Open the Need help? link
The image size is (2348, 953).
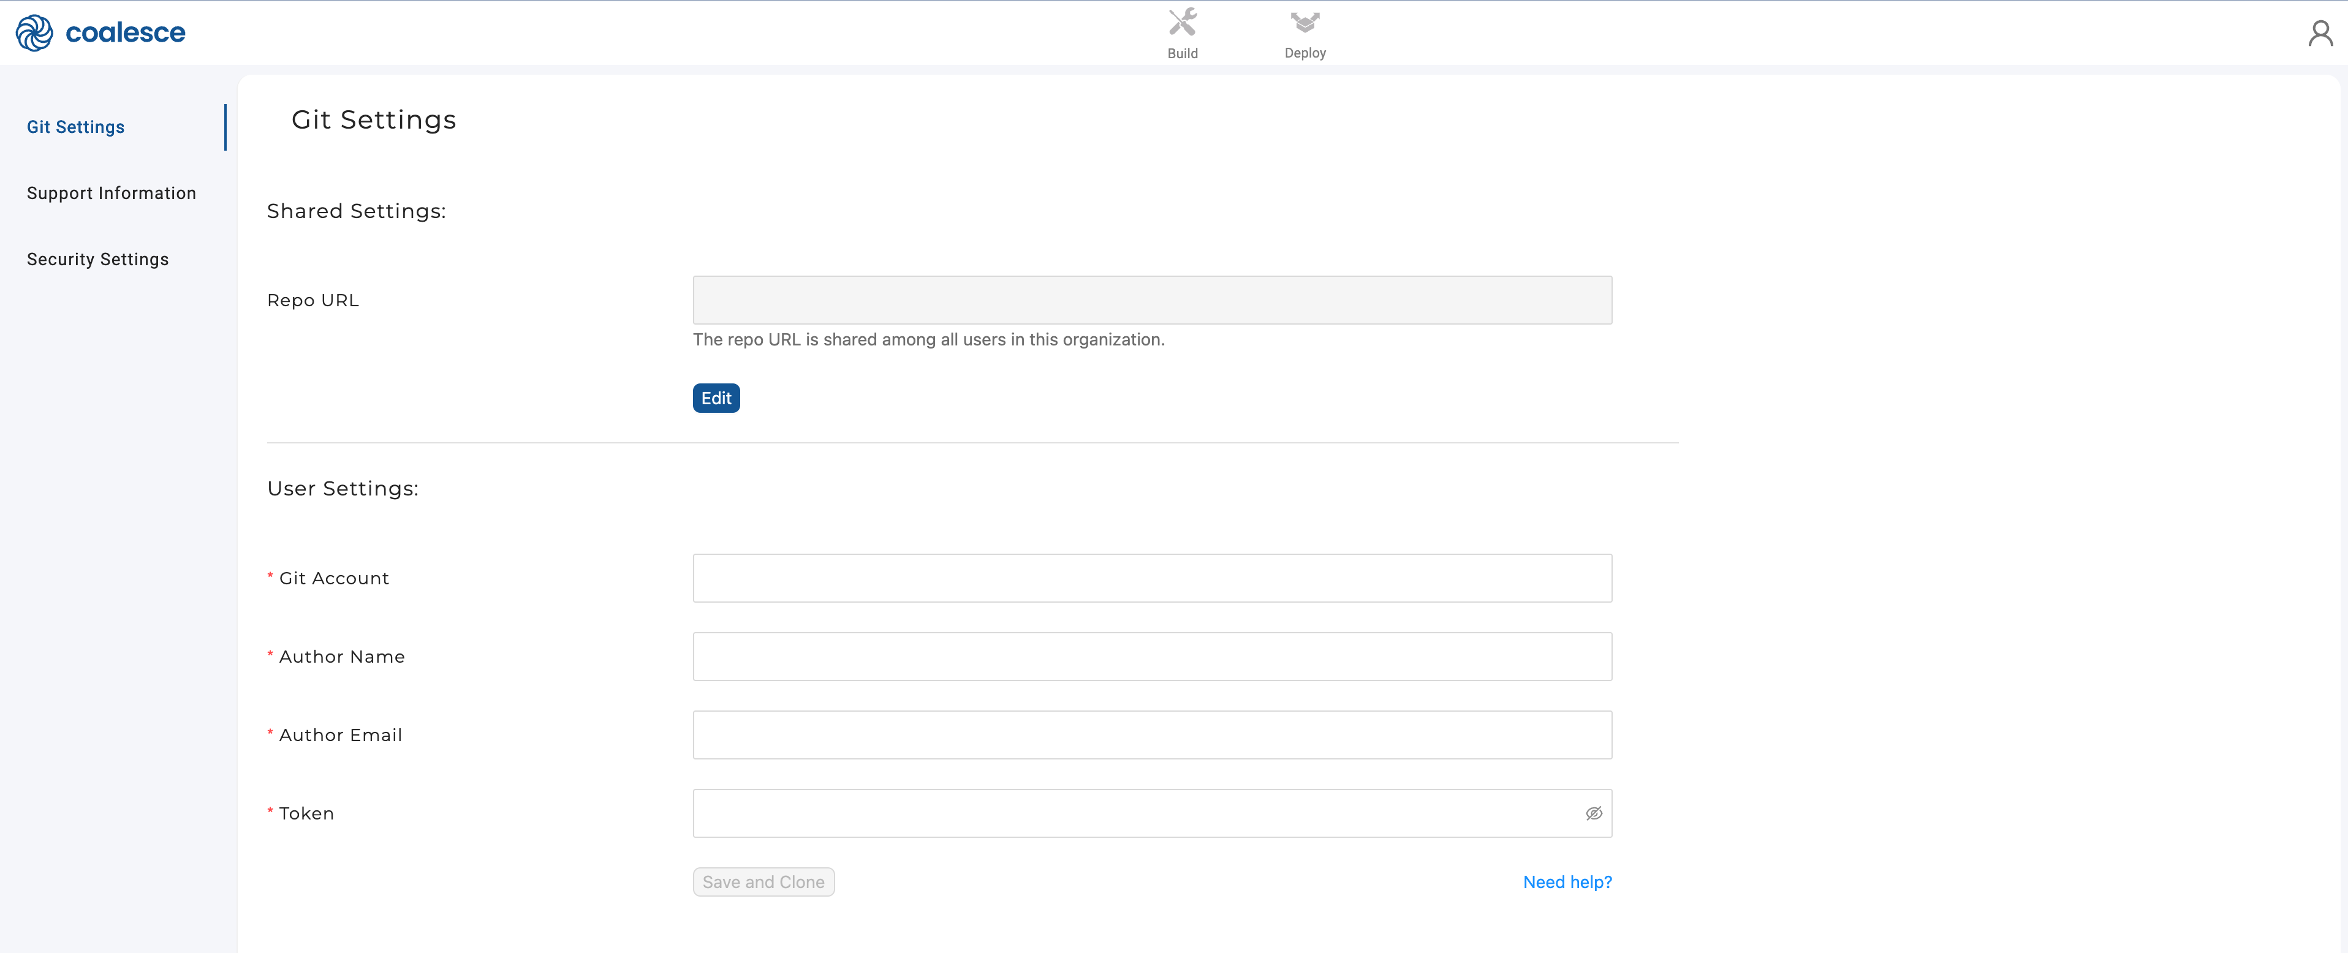(x=1567, y=882)
